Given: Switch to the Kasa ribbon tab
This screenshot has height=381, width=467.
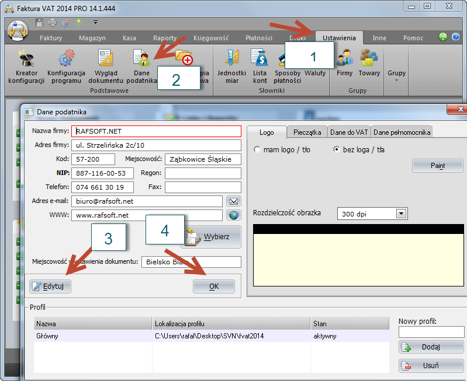Looking at the screenshot, I should pyautogui.click(x=129, y=38).
